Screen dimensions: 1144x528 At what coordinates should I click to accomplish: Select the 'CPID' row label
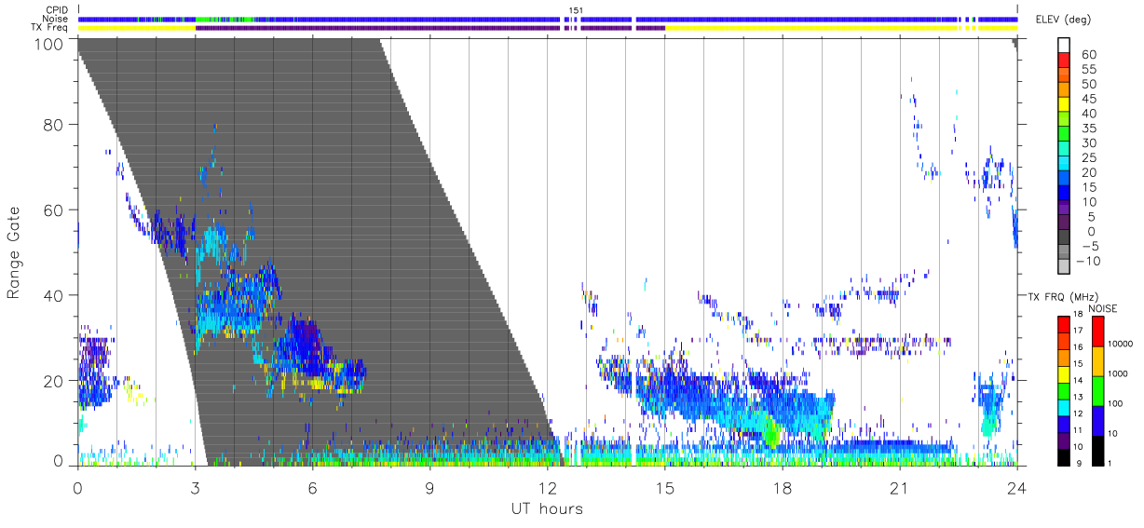pyautogui.click(x=56, y=10)
